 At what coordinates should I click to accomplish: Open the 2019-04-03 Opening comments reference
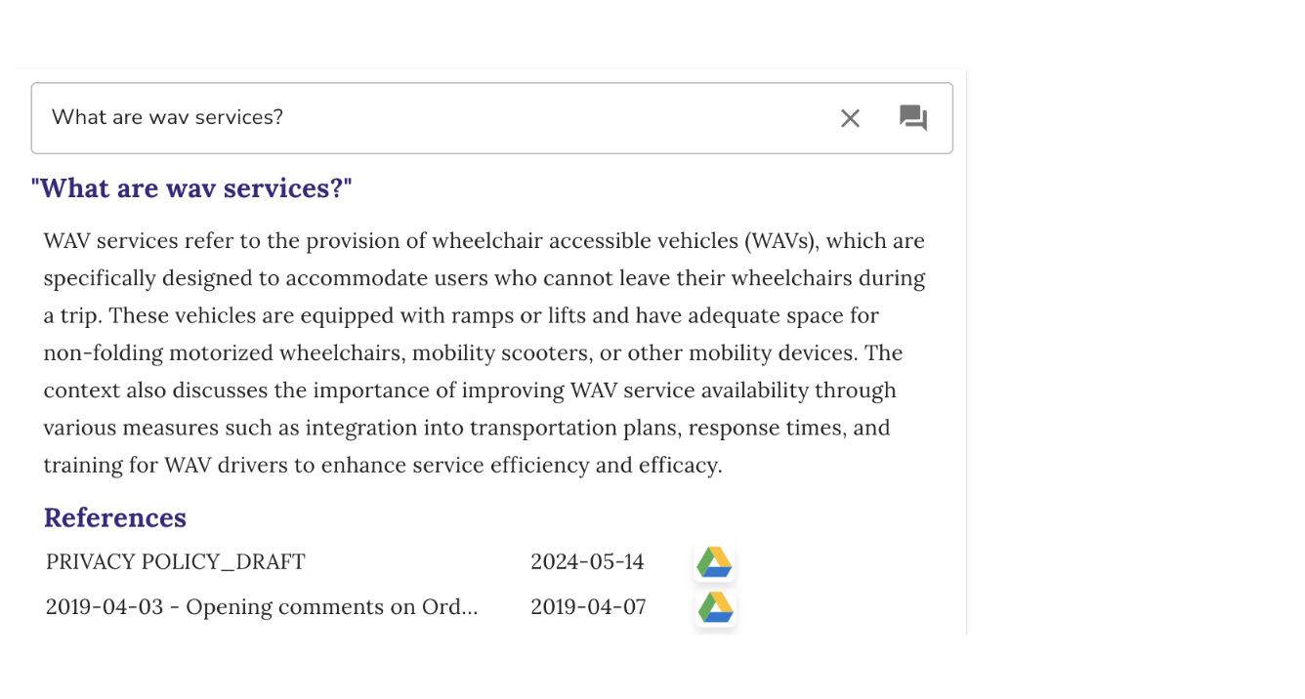(262, 607)
